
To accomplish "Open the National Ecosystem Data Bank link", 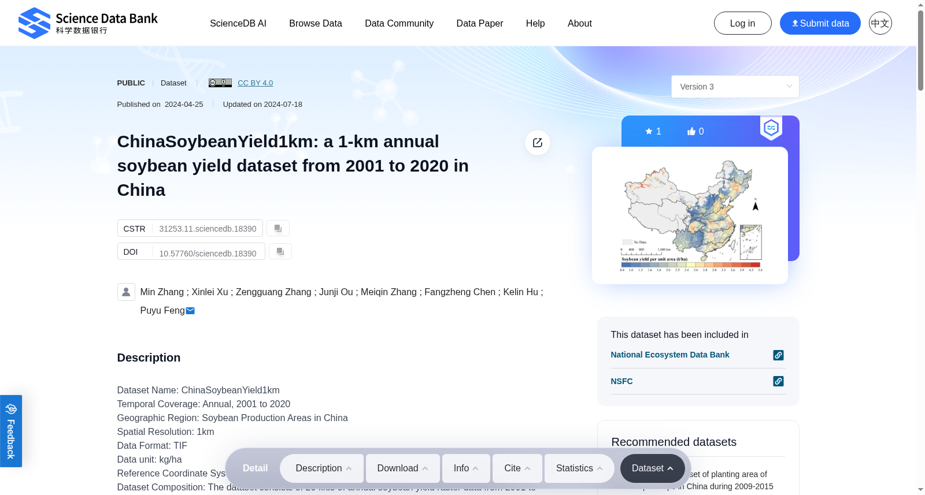I will point(670,355).
